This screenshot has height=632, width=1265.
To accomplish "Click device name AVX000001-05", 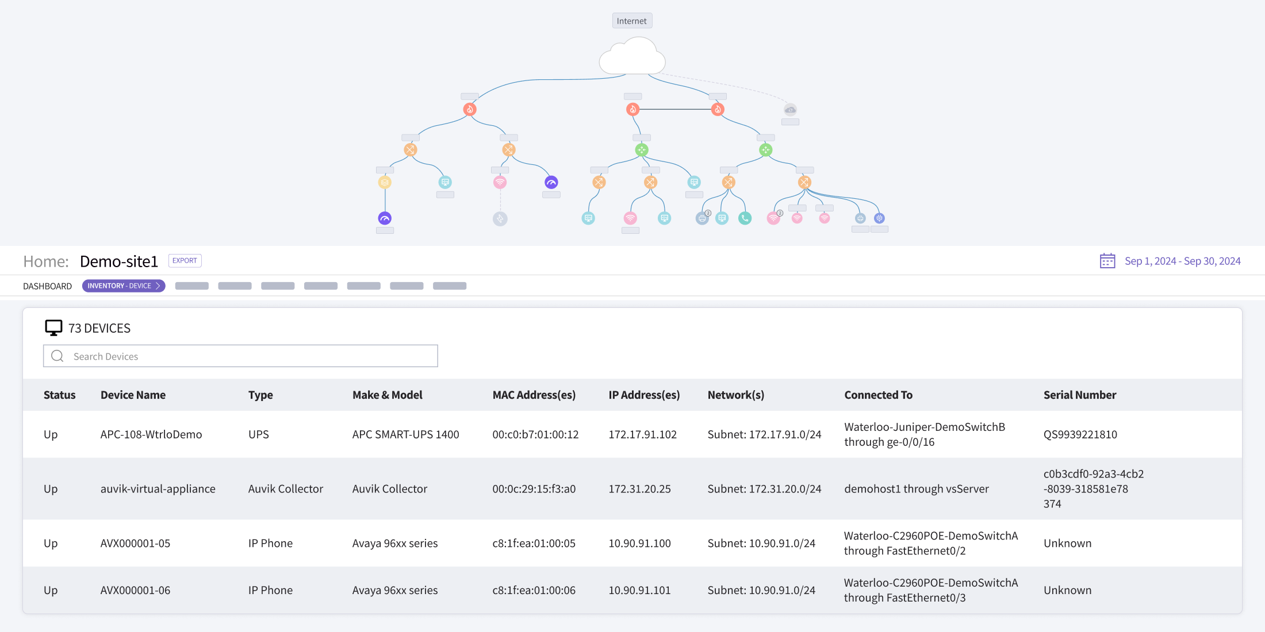I will 135,544.
